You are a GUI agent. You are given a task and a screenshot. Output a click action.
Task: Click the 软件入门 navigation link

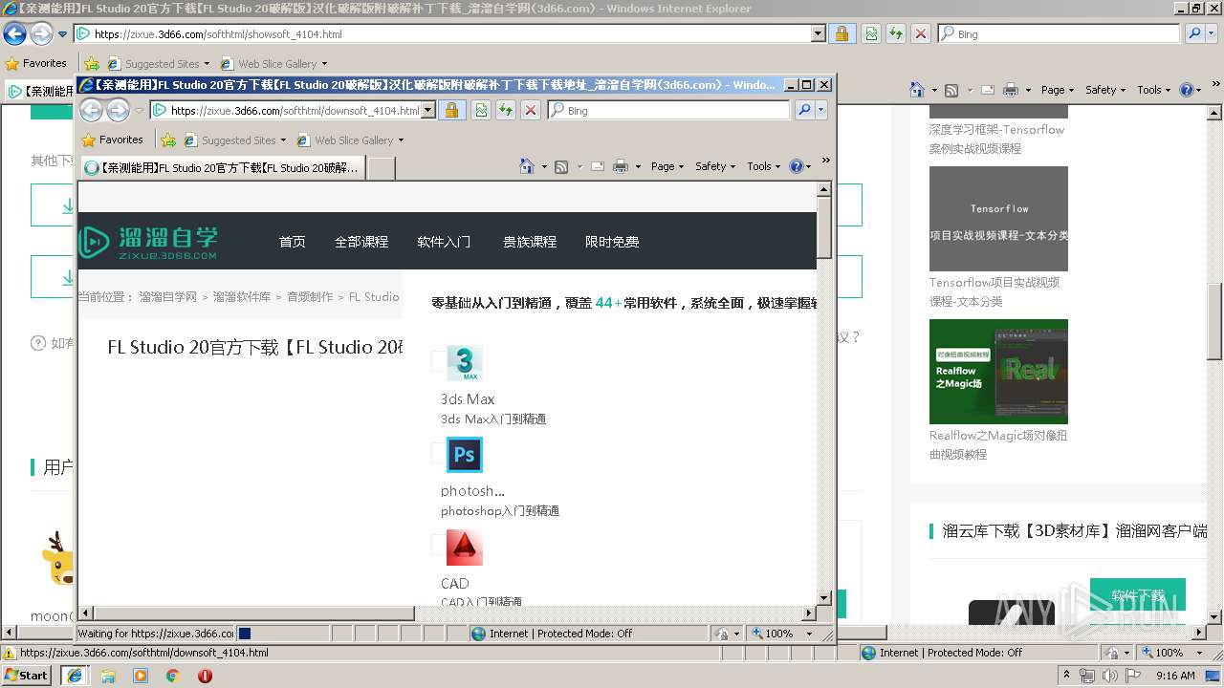(444, 242)
